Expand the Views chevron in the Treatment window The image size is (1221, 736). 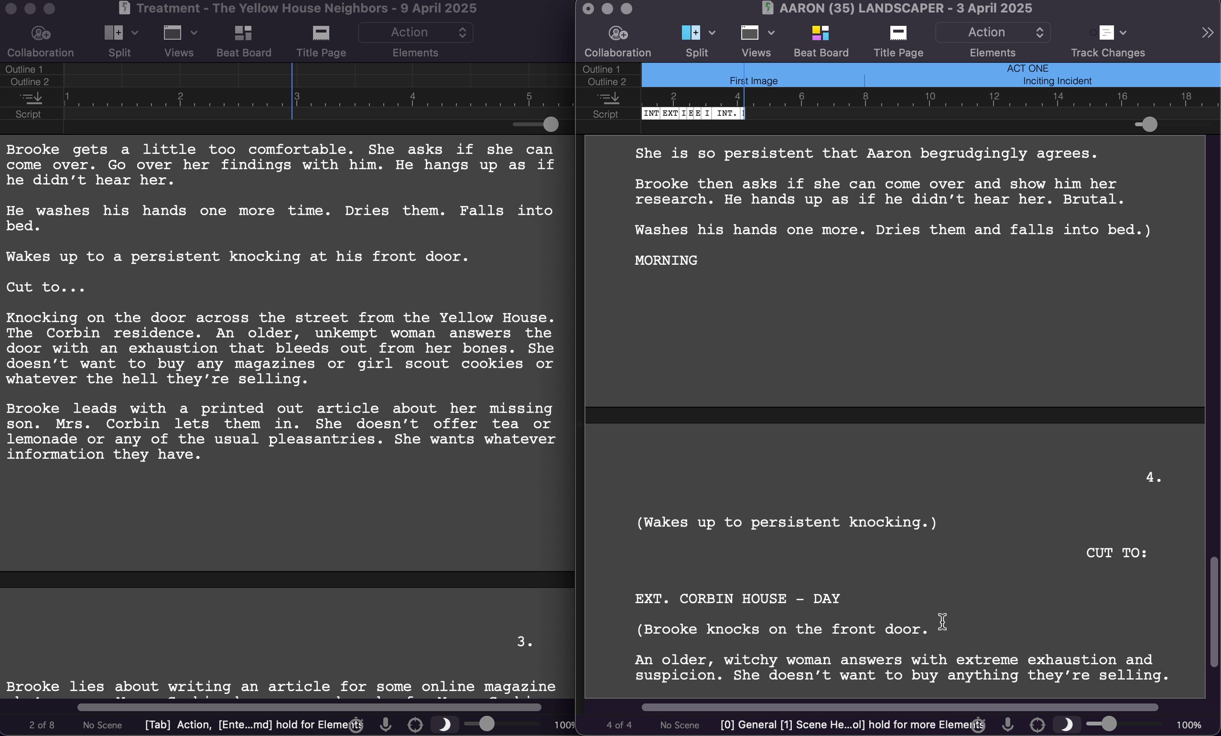pyautogui.click(x=194, y=33)
